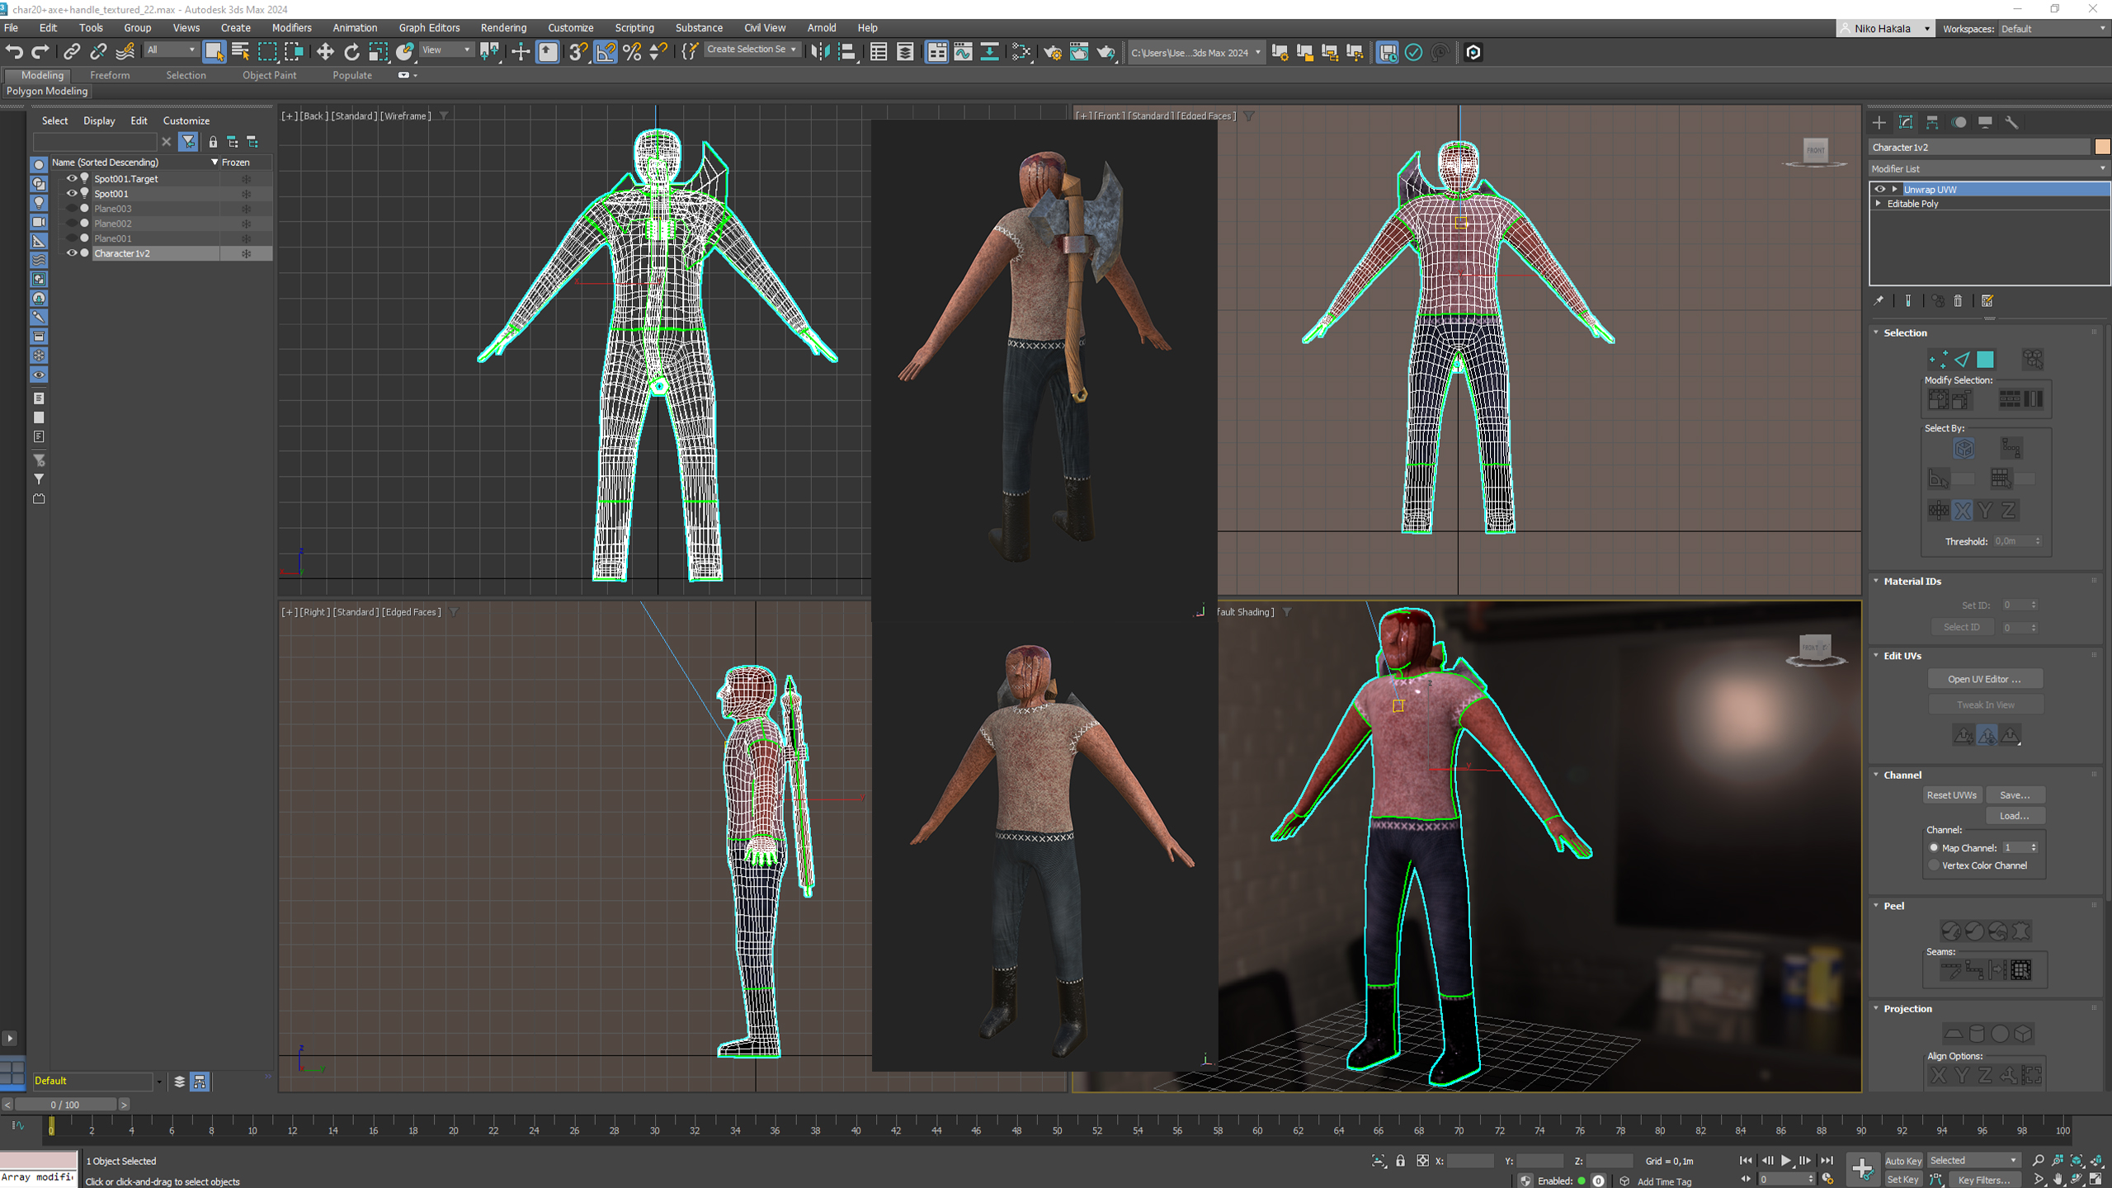Click the Reset UVWs button
The image size is (2112, 1188).
(x=1952, y=794)
